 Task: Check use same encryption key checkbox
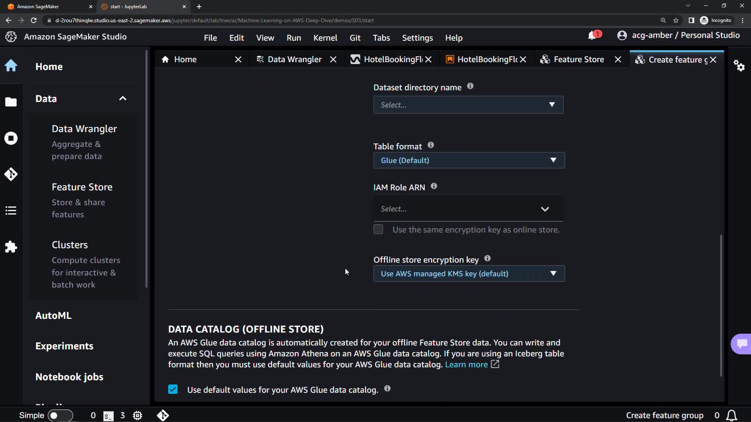click(378, 229)
